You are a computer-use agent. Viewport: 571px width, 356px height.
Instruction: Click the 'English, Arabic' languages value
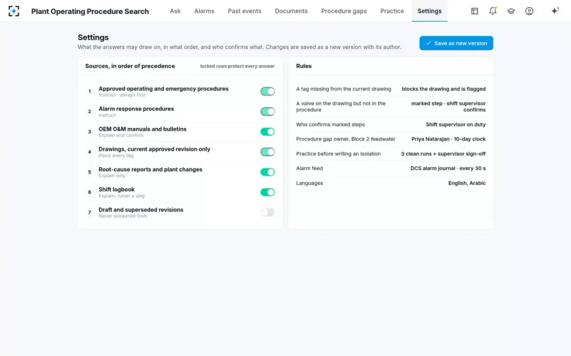tap(467, 183)
